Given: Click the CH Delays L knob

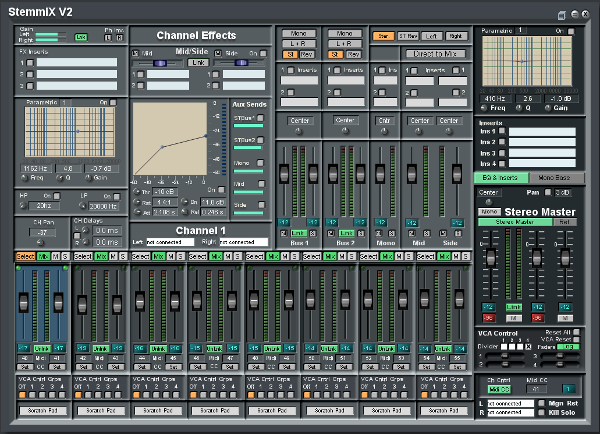Looking at the screenshot, I should [86, 230].
